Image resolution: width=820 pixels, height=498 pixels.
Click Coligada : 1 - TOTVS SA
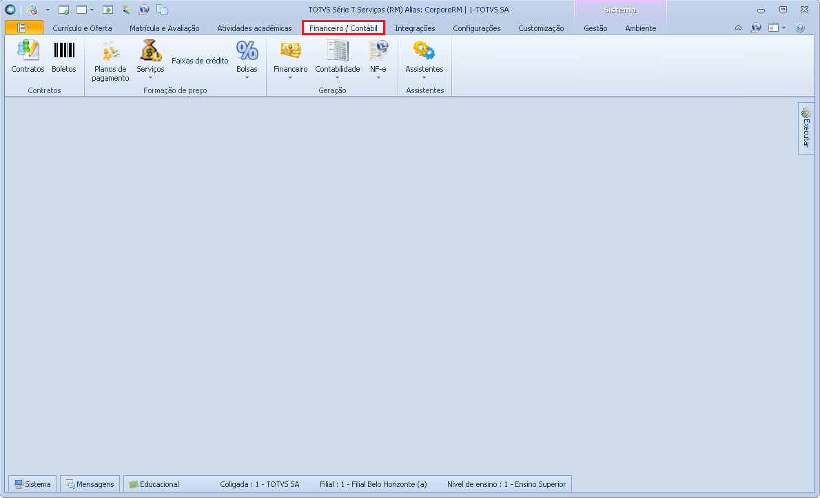click(x=259, y=484)
